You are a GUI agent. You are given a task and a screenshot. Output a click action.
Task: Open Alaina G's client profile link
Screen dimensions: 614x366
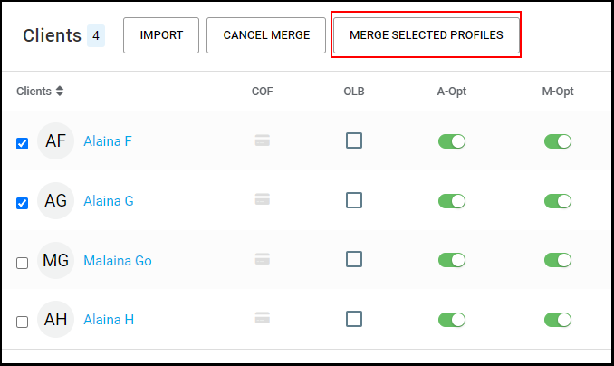coord(109,201)
